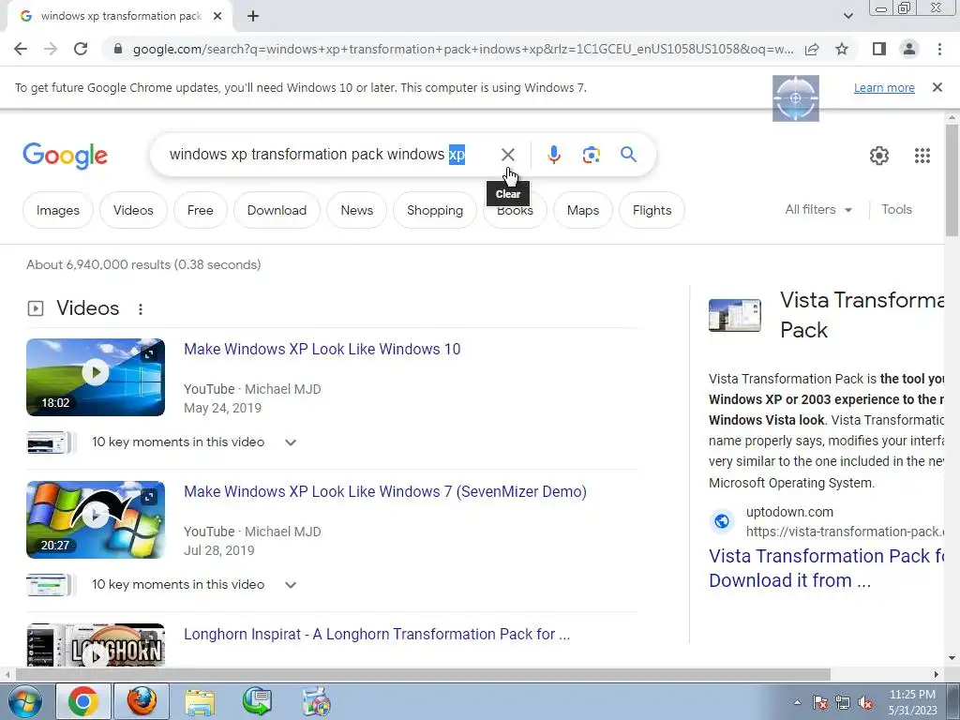The image size is (960, 720).
Task: Play the SevenMizer video thumbnail
Action: (96, 519)
